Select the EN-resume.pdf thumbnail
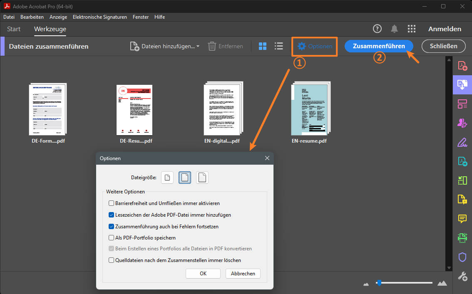472x294 pixels. [309, 109]
